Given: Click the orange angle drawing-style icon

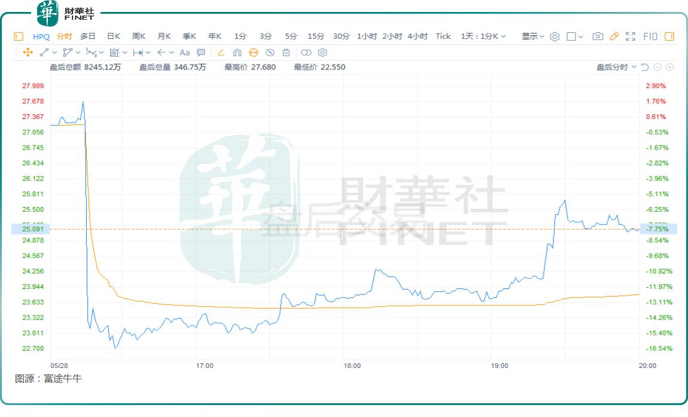Looking at the screenshot, I should [x=221, y=53].
